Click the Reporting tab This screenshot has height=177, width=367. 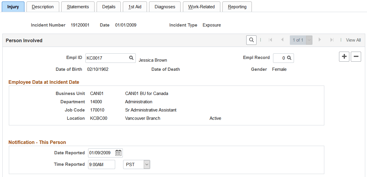237,6
